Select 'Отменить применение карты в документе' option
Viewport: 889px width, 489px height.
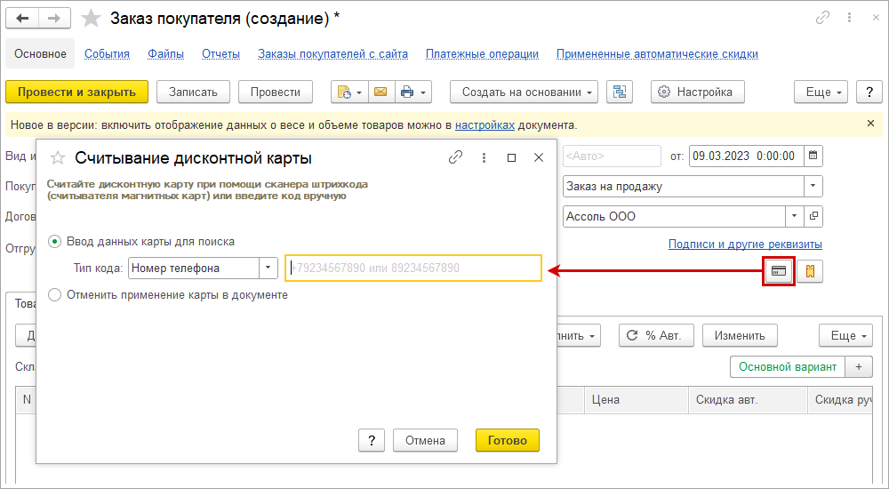55,294
